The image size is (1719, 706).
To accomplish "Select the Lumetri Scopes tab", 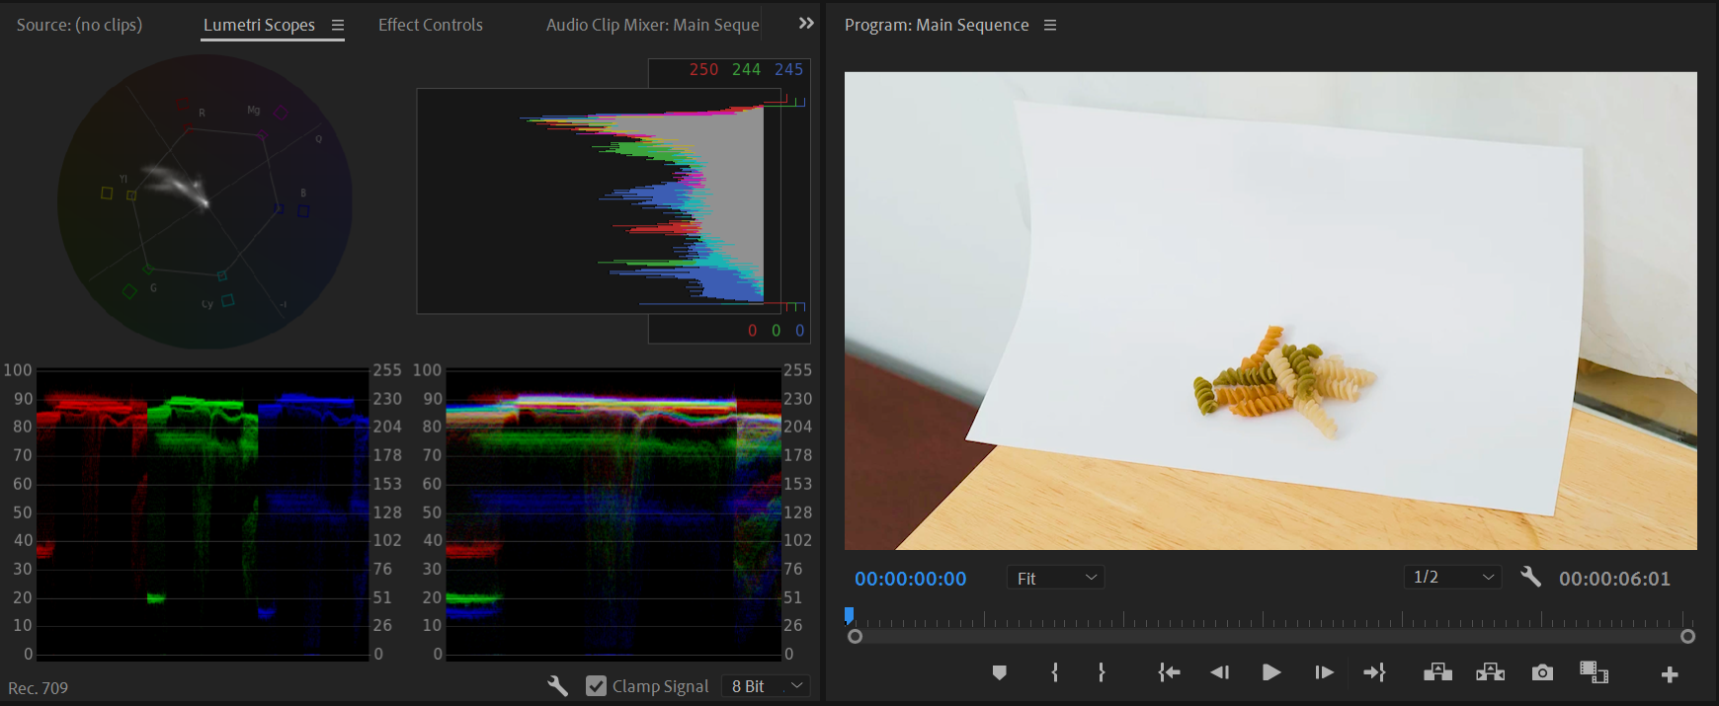I will pyautogui.click(x=259, y=25).
